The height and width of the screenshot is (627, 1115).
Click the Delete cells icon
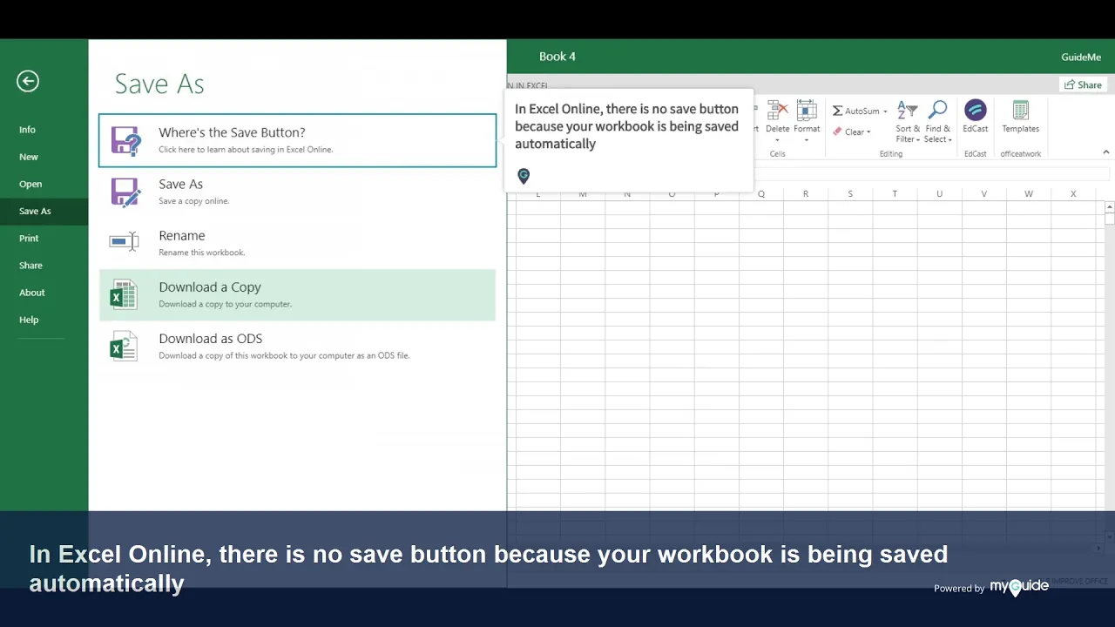777,111
